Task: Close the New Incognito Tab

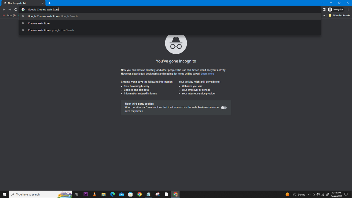Action: tap(43, 3)
